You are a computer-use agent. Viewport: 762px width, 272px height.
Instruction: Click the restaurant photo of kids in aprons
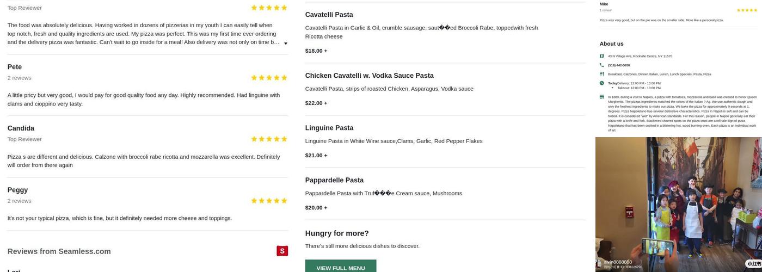(678, 204)
